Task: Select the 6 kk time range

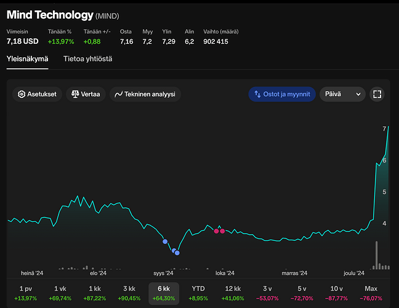Action: coord(164,293)
